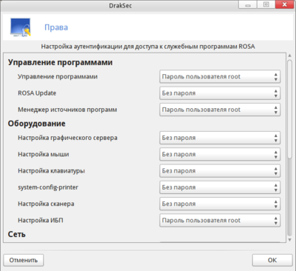Click the scrollbar down arrow
This screenshot has height=271, width=296.
pyautogui.click(x=290, y=240)
